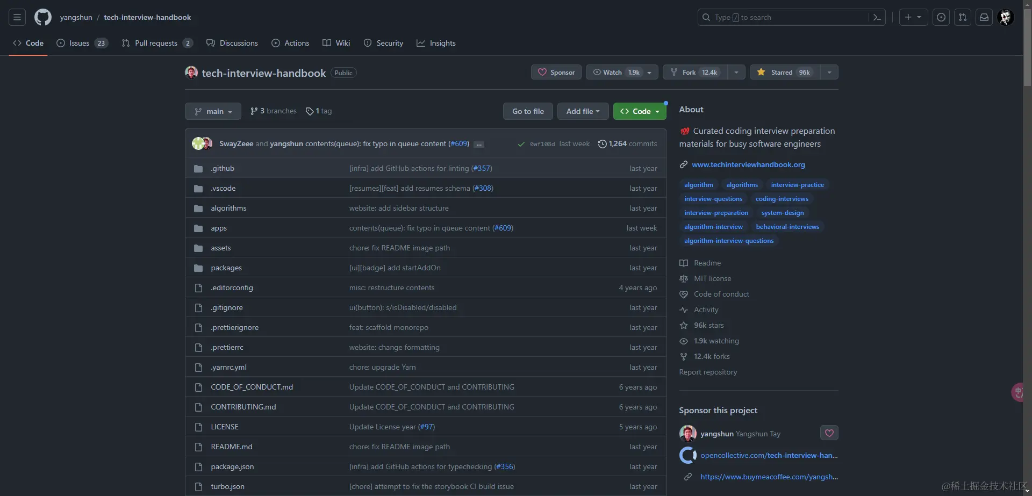The image size is (1032, 496).
Task: Click the Sponsor button
Action: coord(556,73)
